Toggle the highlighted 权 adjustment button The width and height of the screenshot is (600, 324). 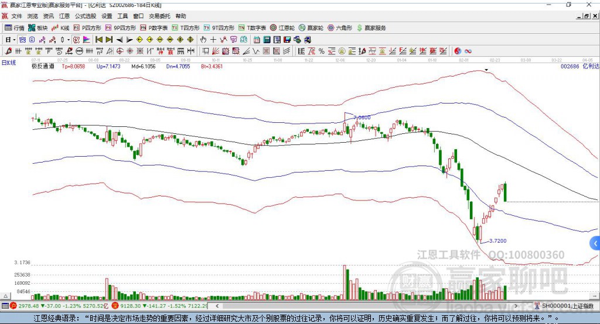pos(76,39)
